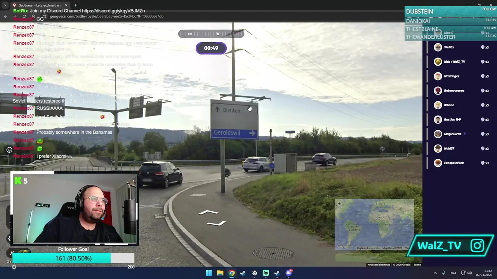497x279 pixels.
Task: Open the first Steam taskbar icon
Action: tap(243, 273)
